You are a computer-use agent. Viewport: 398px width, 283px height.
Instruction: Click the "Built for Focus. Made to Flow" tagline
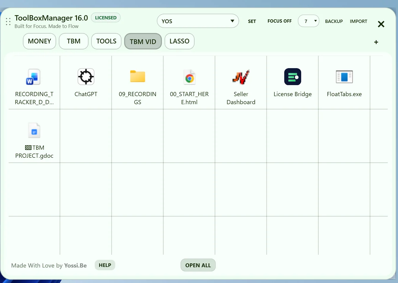(x=47, y=26)
